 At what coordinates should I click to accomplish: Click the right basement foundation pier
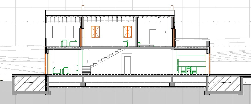(172, 82)
